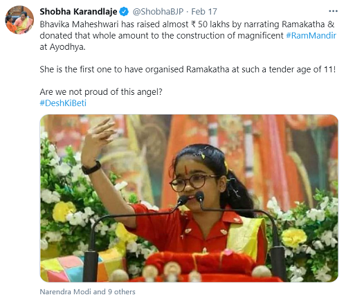
Task: Click the blue verified badge
Action: click(x=124, y=12)
